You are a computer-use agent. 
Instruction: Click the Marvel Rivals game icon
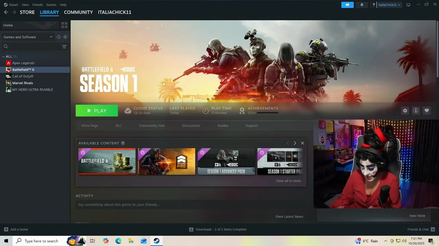coord(9,83)
